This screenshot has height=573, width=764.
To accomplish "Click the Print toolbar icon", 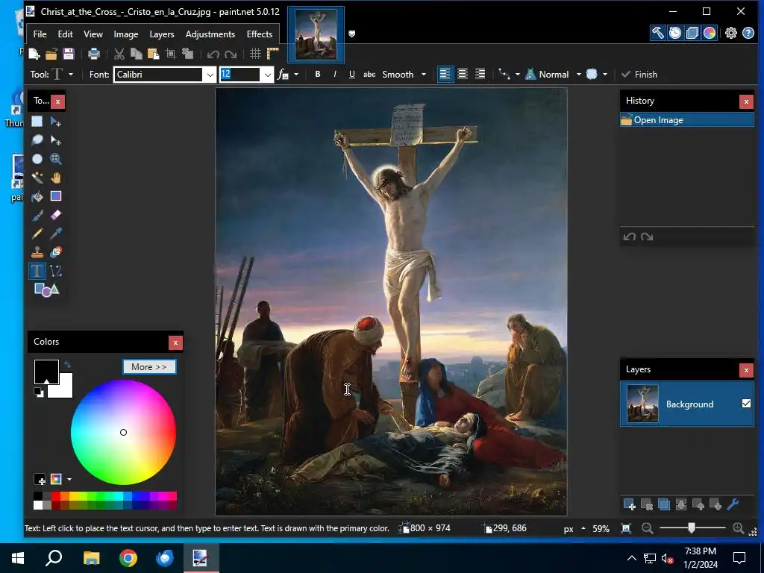I will (93, 54).
